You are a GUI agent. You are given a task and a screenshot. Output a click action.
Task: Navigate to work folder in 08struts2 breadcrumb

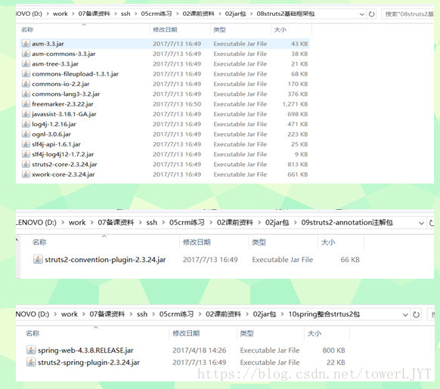coord(60,14)
